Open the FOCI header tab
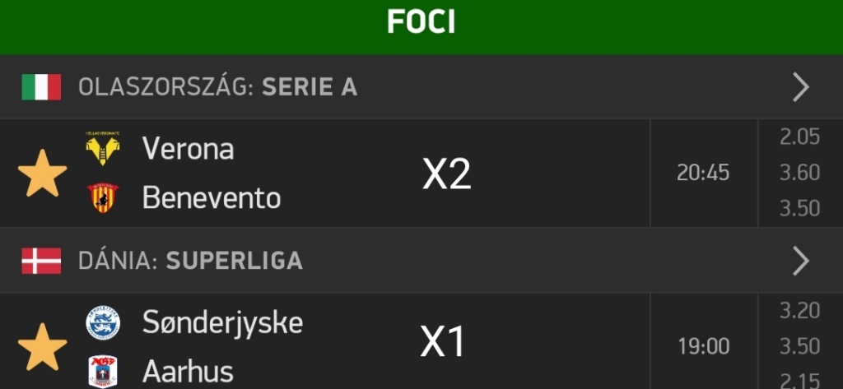Screen dimensions: 843x389 point(421,23)
